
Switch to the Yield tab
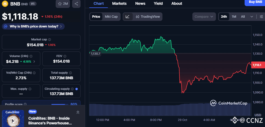pos(158,3)
